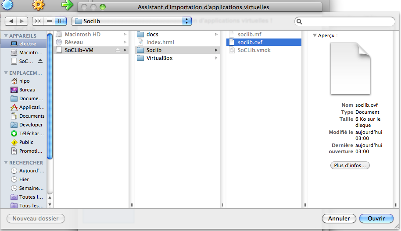Click the first column width handle
Image resolution: width=401 pixels, height=231 pixels.
coord(132,205)
